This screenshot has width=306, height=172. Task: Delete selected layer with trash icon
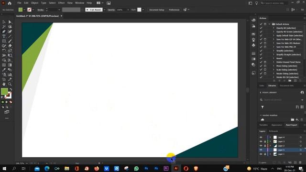(300, 162)
